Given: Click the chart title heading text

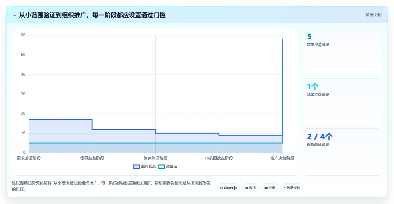Looking at the screenshot, I should pos(92,15).
